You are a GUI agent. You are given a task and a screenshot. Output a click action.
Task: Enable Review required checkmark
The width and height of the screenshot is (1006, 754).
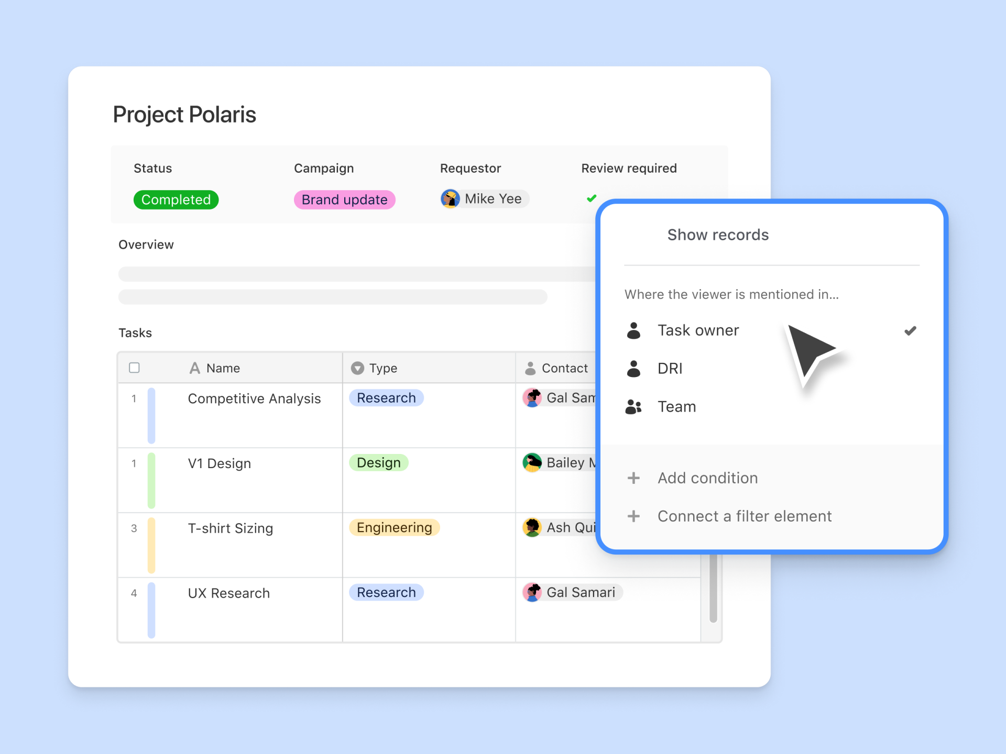point(590,199)
